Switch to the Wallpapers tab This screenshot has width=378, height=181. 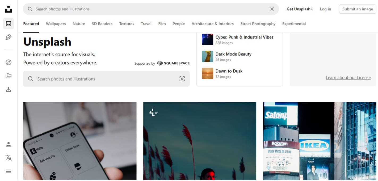pyautogui.click(x=56, y=24)
